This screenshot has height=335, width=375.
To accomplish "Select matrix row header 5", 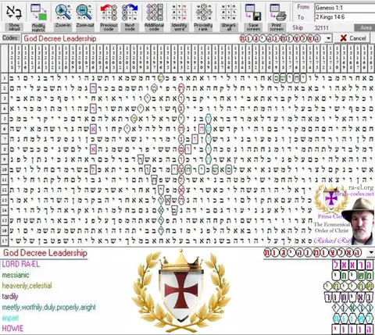I will point(4,119).
